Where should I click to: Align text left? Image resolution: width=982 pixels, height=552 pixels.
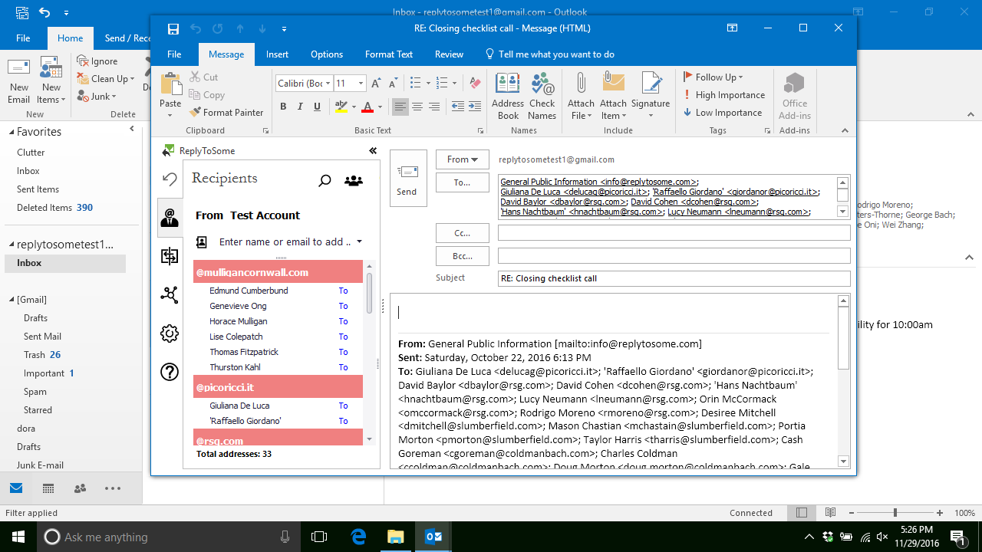[400, 107]
